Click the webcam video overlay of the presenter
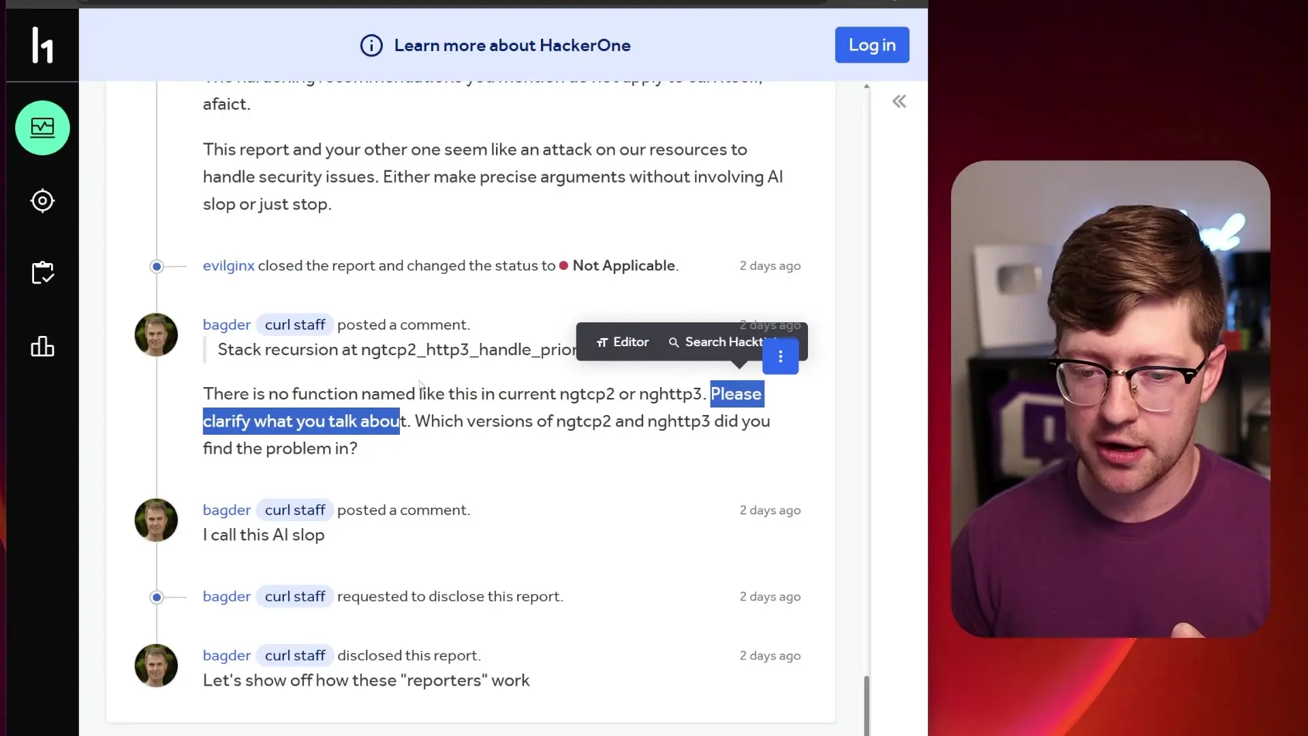The width and height of the screenshot is (1308, 736). [1110, 399]
